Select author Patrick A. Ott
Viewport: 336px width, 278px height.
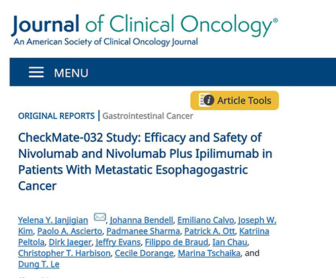(210, 231)
